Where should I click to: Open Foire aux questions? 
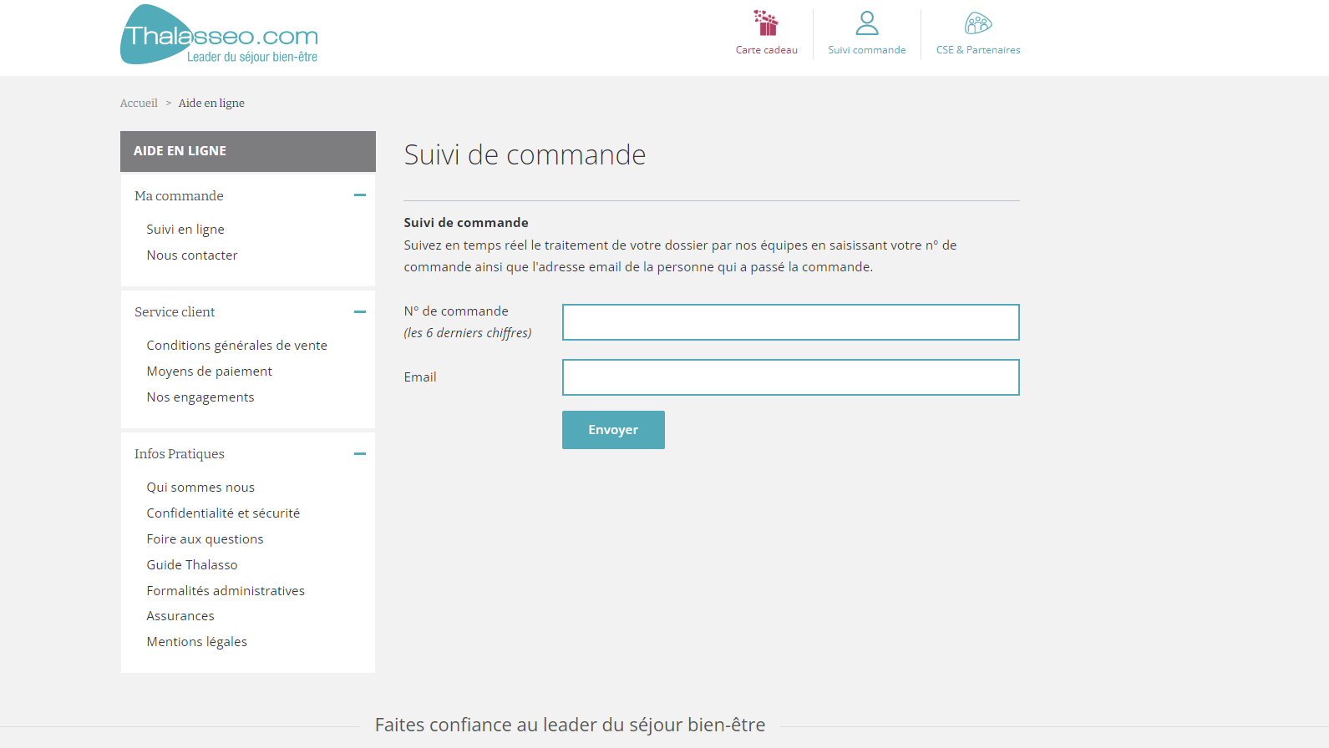pos(205,539)
